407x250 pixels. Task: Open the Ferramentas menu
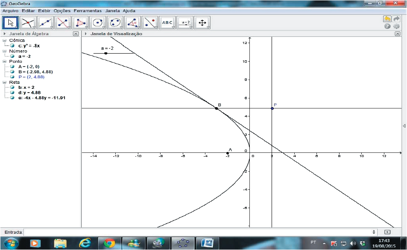click(x=88, y=10)
